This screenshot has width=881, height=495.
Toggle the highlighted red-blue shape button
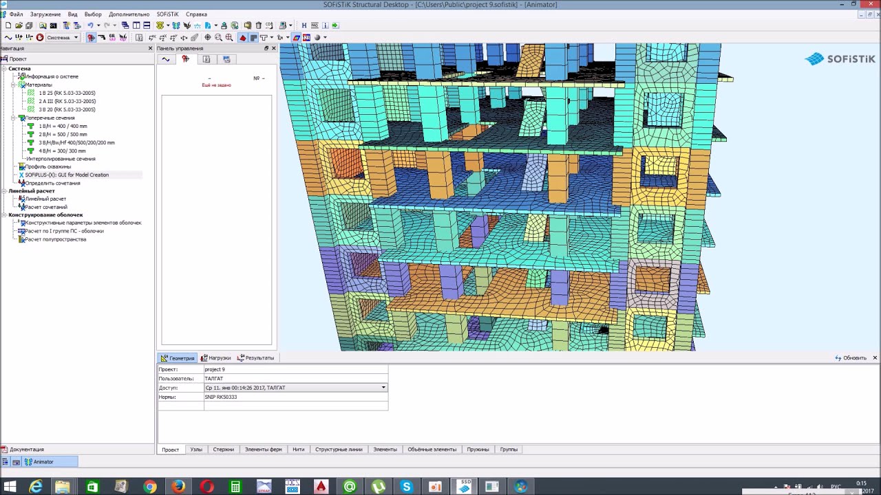click(x=296, y=37)
